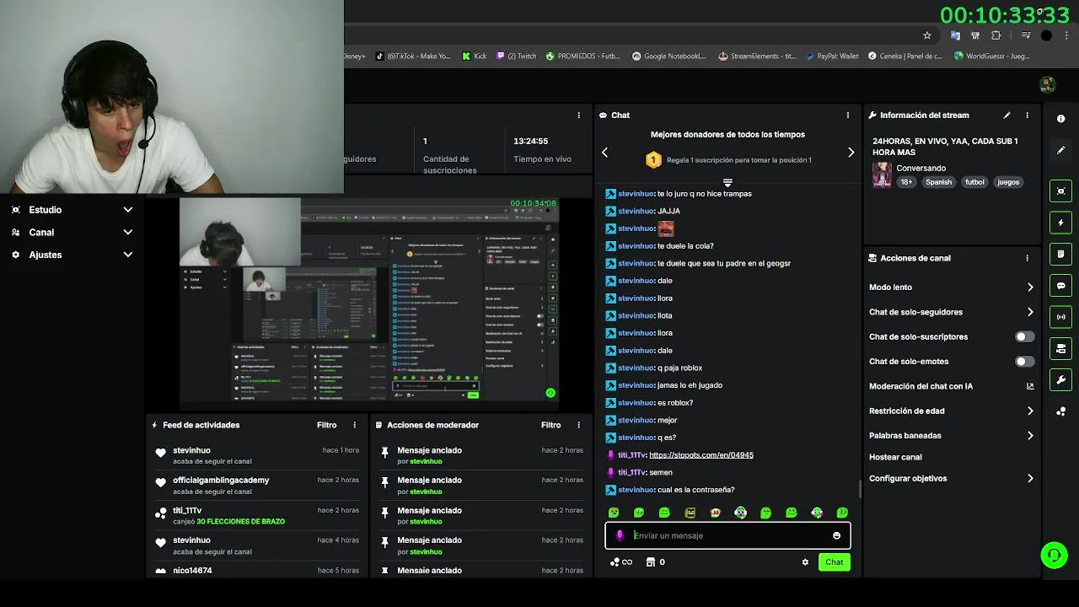Image resolution: width=1079 pixels, height=607 pixels.
Task: Select the futbol tag
Action: (974, 182)
